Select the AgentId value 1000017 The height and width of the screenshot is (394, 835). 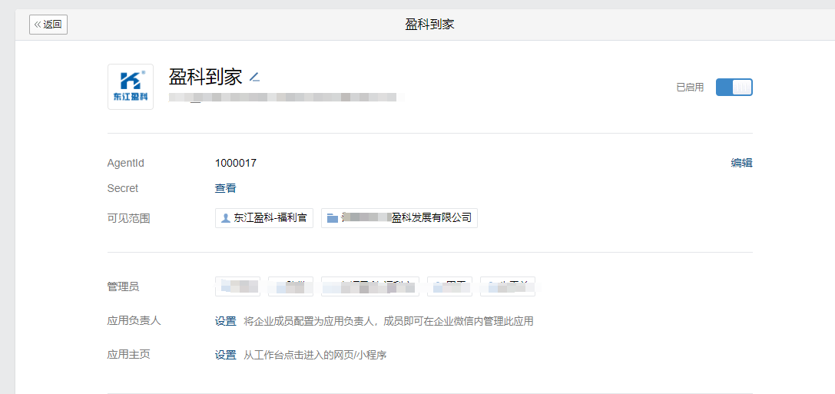coord(235,163)
